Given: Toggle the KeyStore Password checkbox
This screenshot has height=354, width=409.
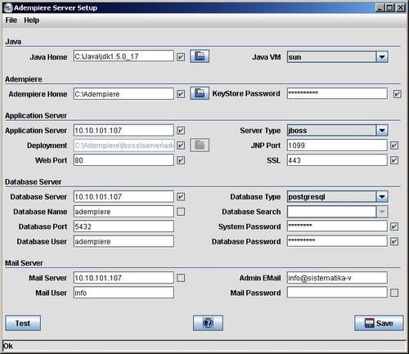Looking at the screenshot, I should [398, 94].
